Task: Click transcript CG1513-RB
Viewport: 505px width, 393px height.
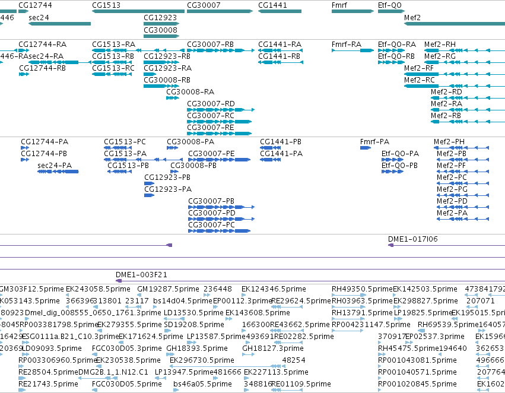Action: (x=113, y=56)
